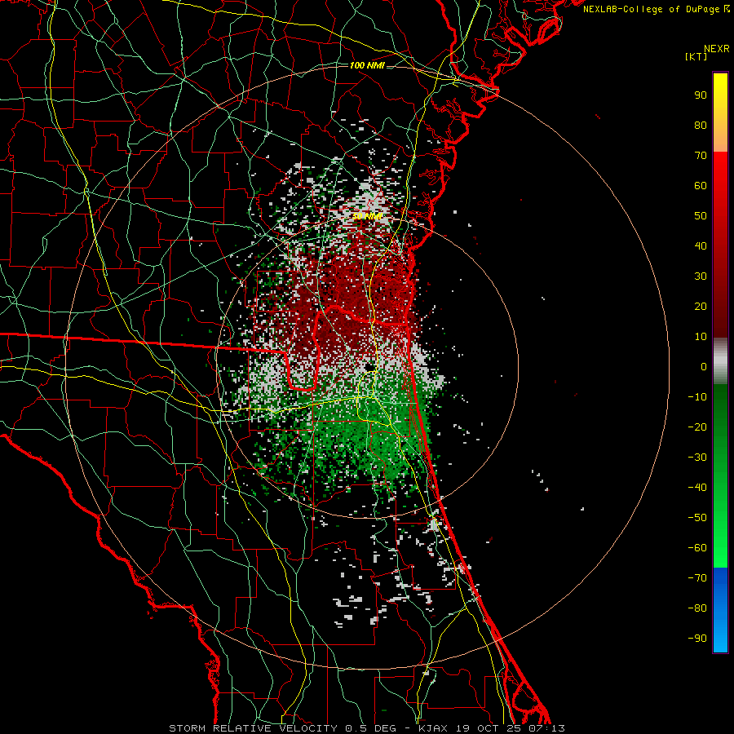Click the 40 value on velocity scale
This screenshot has width=734, height=734.
(701, 246)
